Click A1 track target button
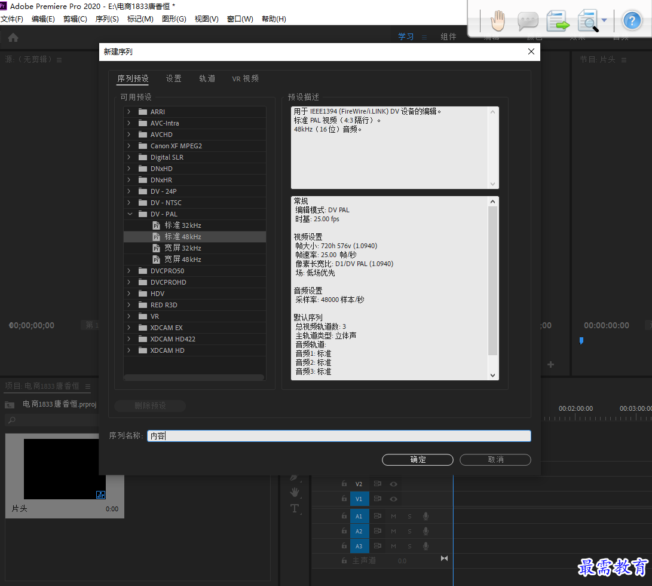Viewport: 652px width, 586px height. point(359,517)
